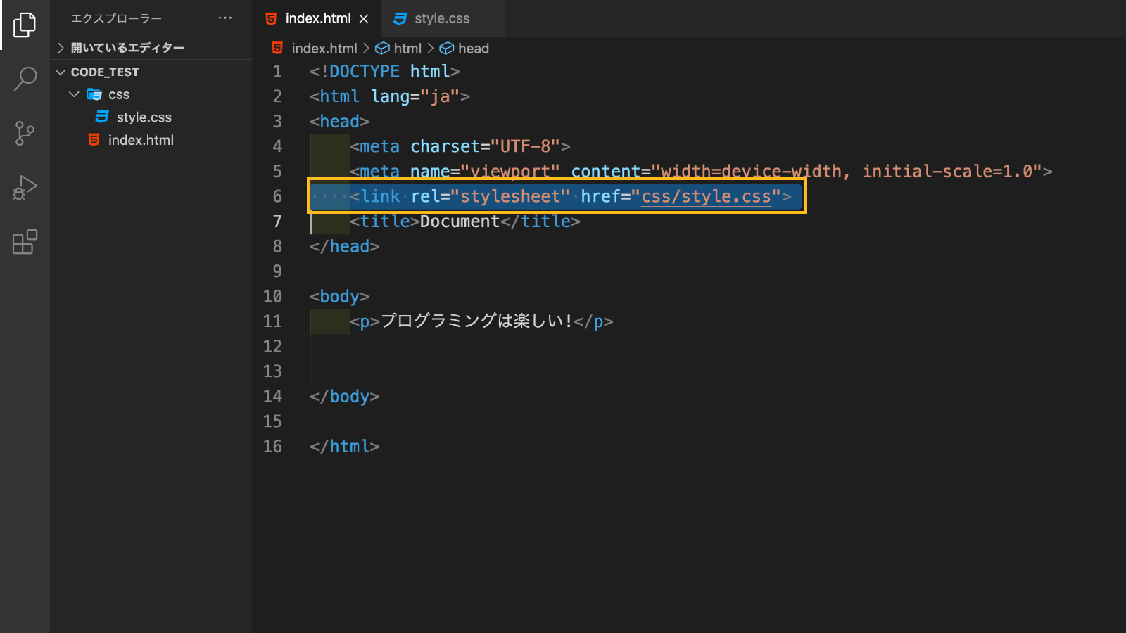The width and height of the screenshot is (1126, 633).
Task: Close the index.html tab
Action: (364, 18)
